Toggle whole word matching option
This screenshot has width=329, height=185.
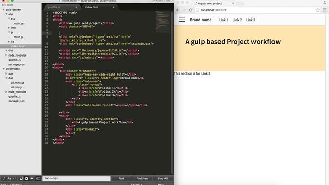[x=15, y=178]
